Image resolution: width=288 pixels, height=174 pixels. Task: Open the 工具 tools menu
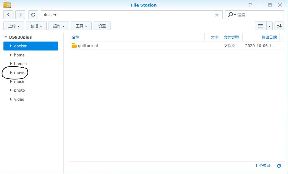[81, 26]
